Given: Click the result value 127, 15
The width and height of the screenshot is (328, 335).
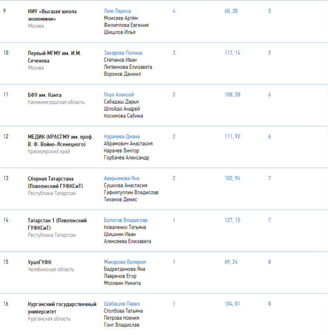Looking at the screenshot, I should pyautogui.click(x=232, y=220).
